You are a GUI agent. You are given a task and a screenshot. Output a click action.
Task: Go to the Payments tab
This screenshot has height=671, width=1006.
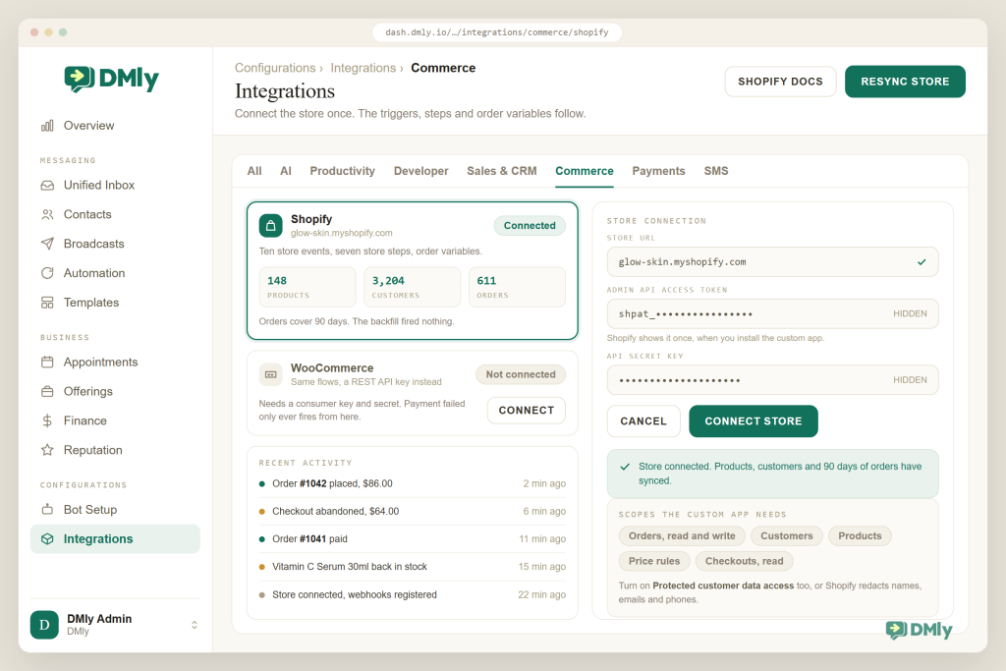[x=659, y=171]
